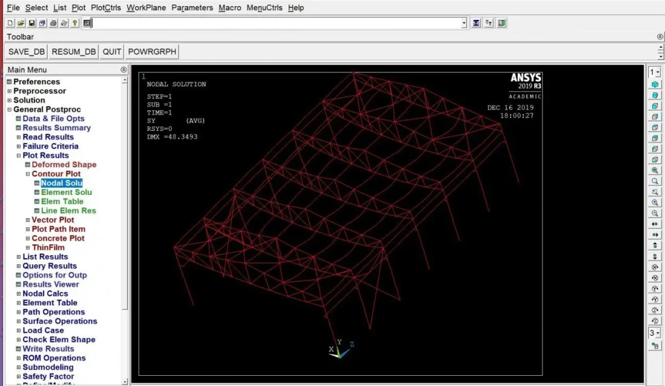Click the Zoom In magnifier icon
The width and height of the screenshot is (665, 386).
click(655, 203)
